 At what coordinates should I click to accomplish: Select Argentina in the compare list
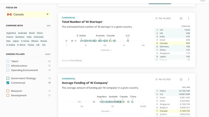point(11,33)
